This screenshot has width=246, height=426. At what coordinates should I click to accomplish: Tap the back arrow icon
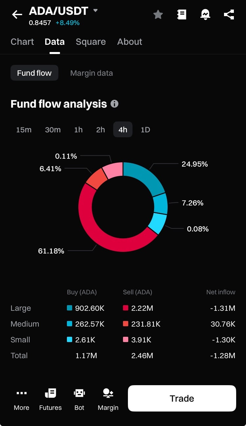click(17, 14)
